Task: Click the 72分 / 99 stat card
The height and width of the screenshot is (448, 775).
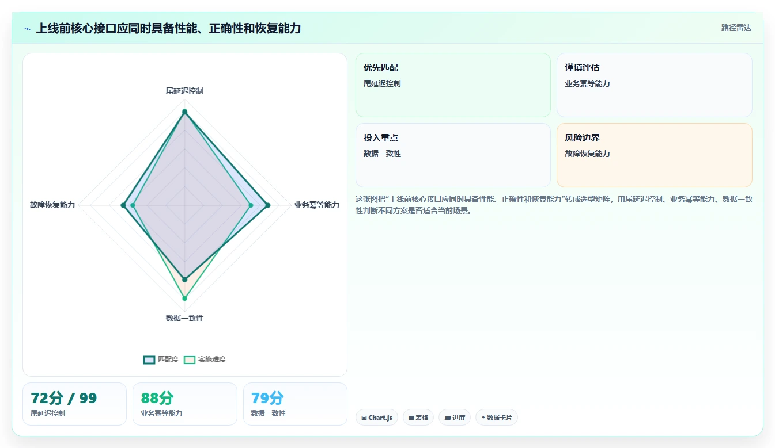Action: tap(74, 404)
